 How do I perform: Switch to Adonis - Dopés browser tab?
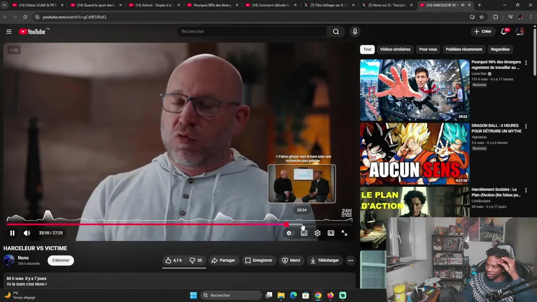point(154,5)
